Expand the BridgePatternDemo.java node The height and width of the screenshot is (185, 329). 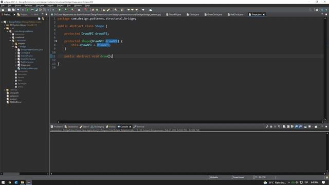pos(16,50)
